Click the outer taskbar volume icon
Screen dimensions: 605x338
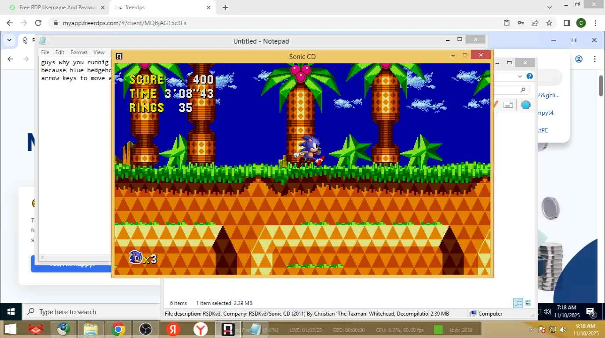tap(547, 312)
